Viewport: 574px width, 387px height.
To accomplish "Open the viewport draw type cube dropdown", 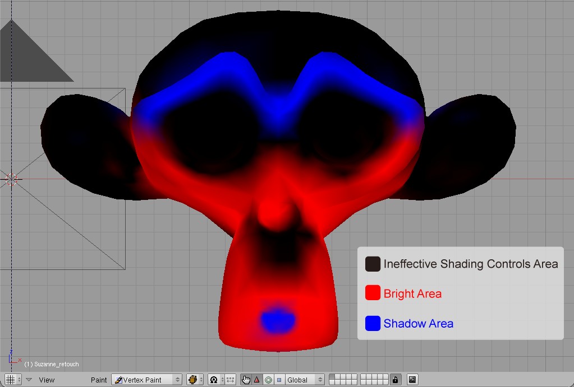I will pos(195,380).
